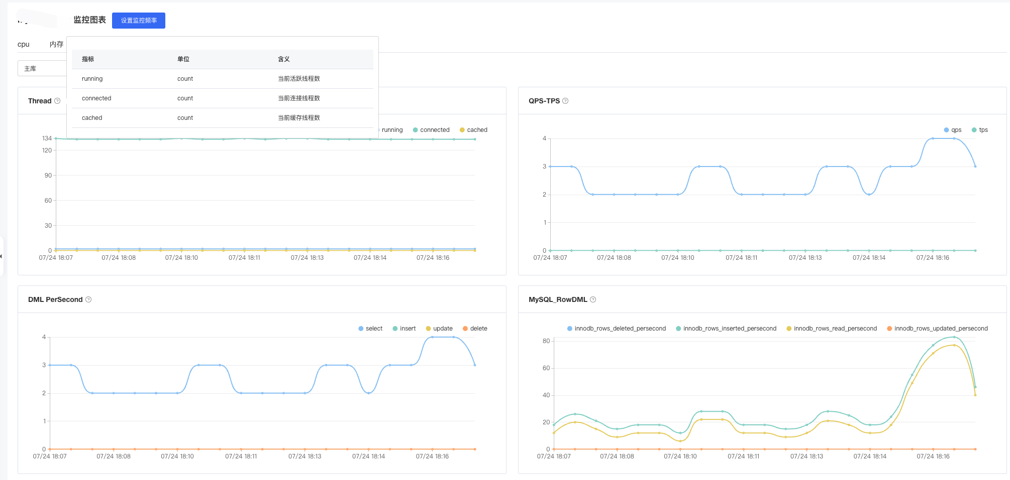The image size is (1010, 480).
Task: Open the QPS-TPS chart help icon
Action: point(565,101)
